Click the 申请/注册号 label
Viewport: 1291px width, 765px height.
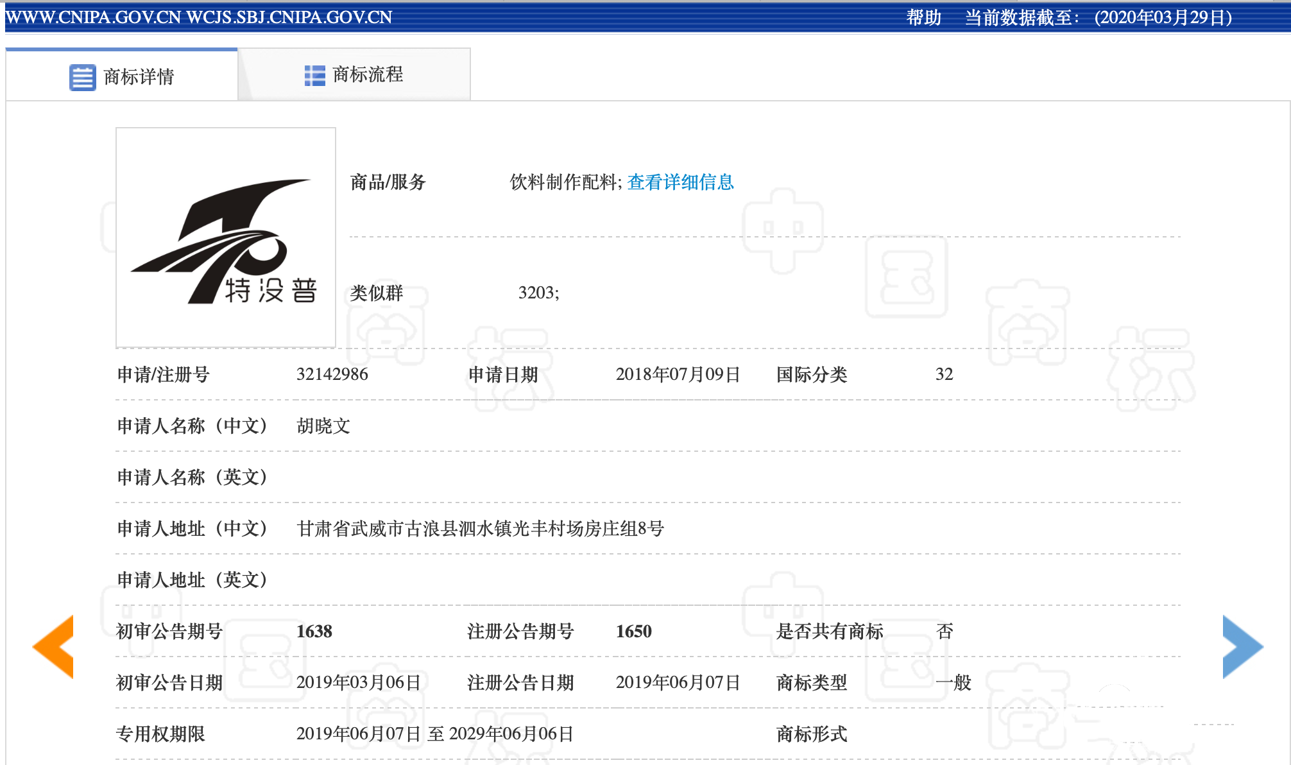(164, 374)
